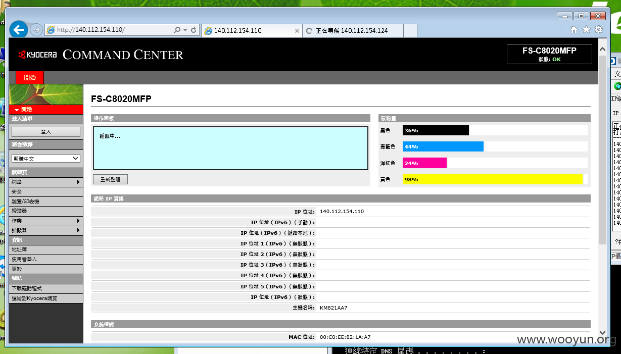621x354 pixels.
Task: Open a new blank browser tab
Action: [x=410, y=31]
